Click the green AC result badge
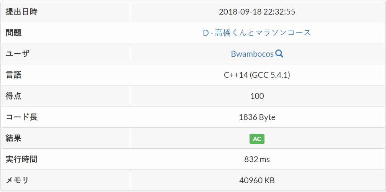The width and height of the screenshot is (386, 192). pos(257,139)
